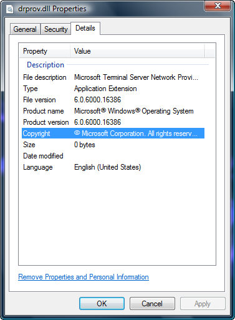Select the File description property row
Image resolution: width=235 pixels, height=320 pixels.
113,77
